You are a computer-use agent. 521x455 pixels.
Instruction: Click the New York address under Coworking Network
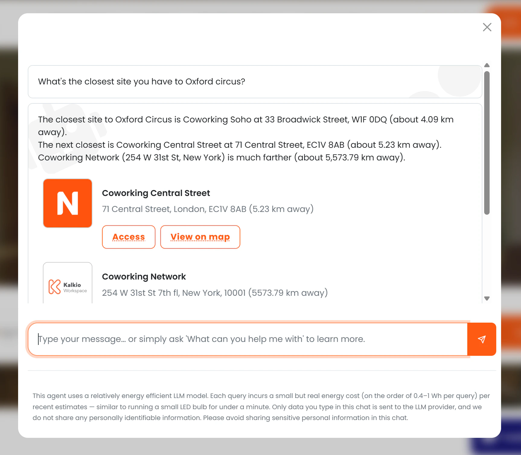point(215,292)
